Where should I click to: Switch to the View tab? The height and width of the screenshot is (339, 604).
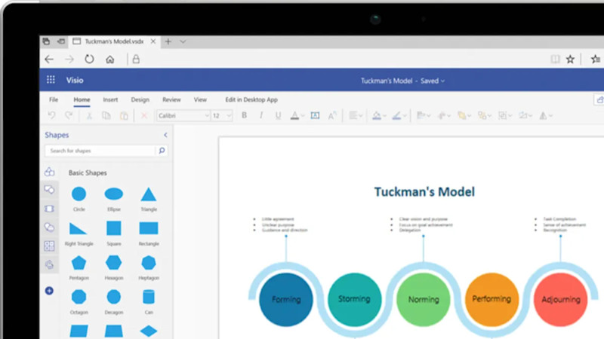[x=200, y=99]
